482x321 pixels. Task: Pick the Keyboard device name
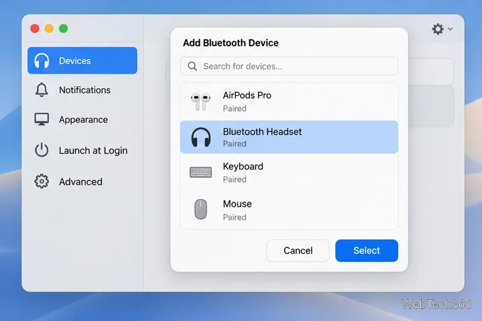pos(243,167)
